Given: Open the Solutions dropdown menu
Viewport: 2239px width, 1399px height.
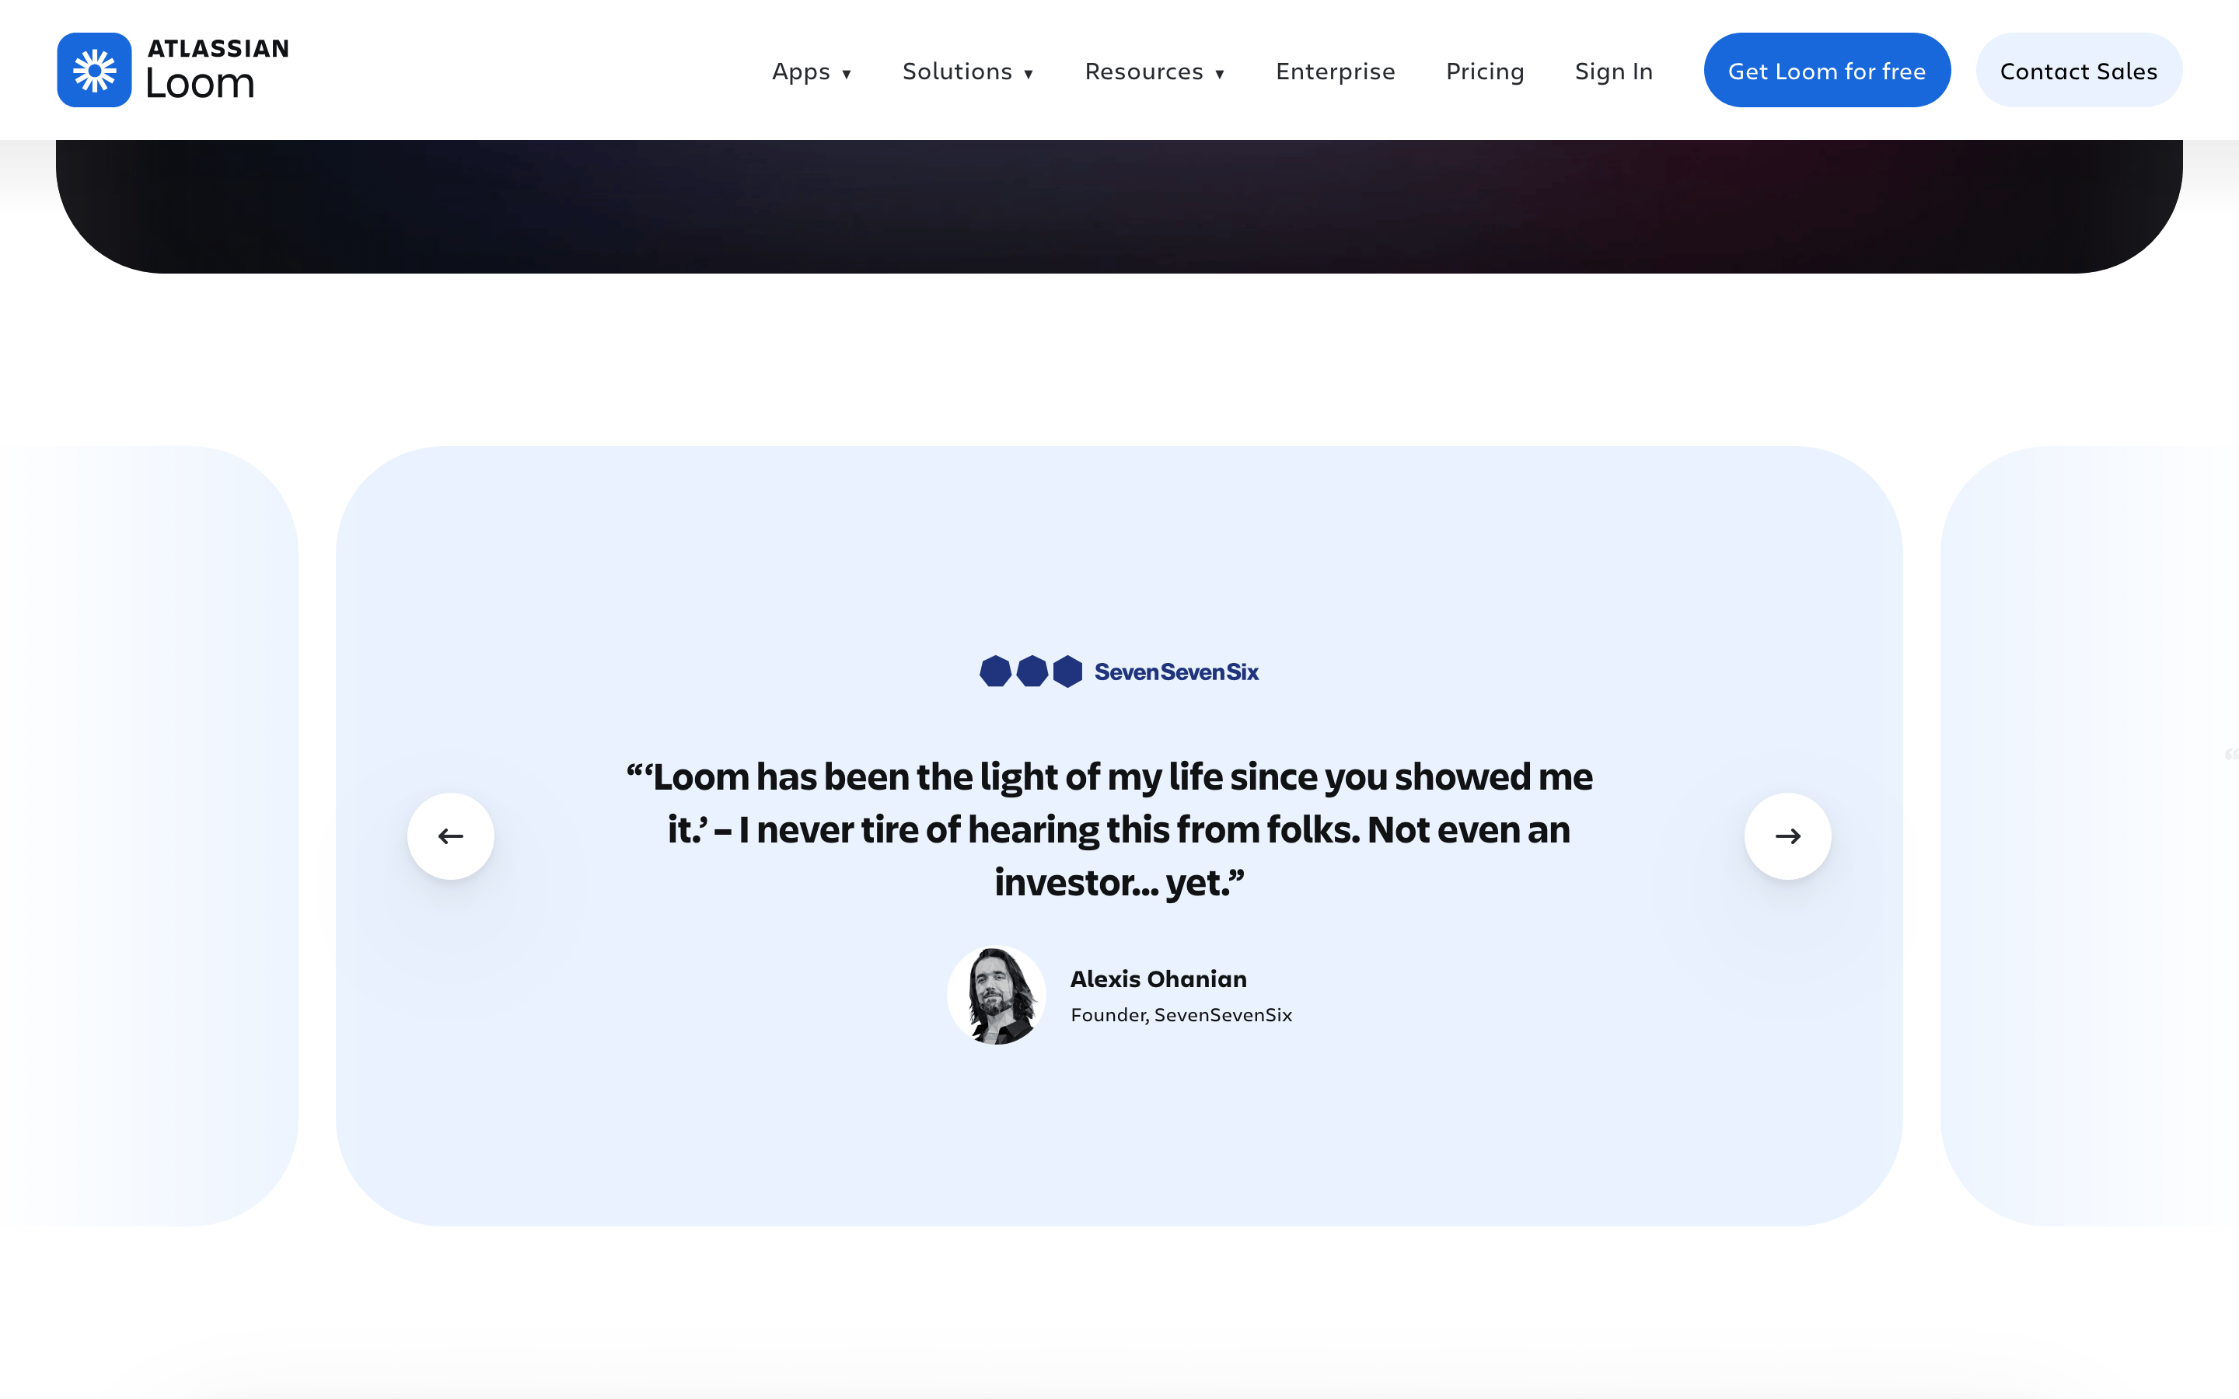Looking at the screenshot, I should [x=968, y=72].
